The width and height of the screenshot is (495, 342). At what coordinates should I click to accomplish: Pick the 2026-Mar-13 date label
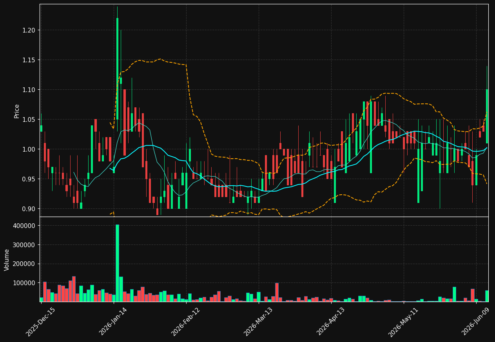point(258,321)
